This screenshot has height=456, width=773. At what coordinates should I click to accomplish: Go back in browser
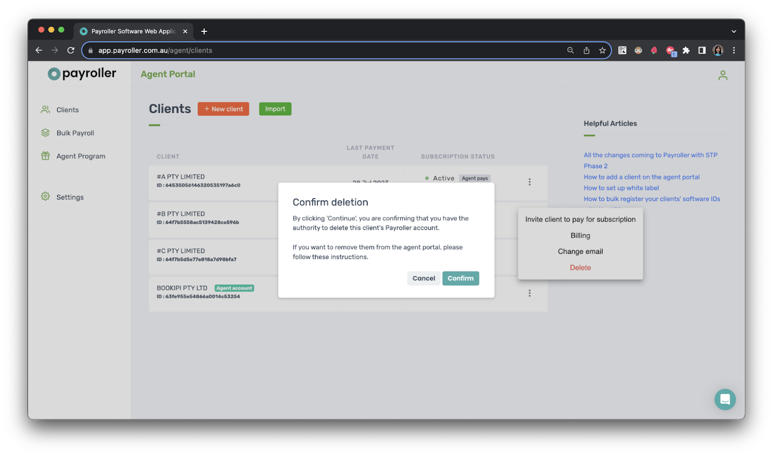39,50
